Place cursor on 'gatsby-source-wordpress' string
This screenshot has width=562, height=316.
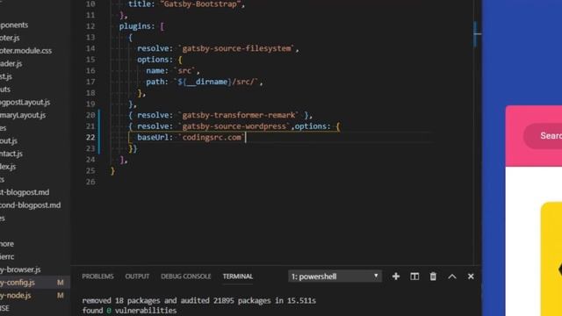(x=234, y=126)
